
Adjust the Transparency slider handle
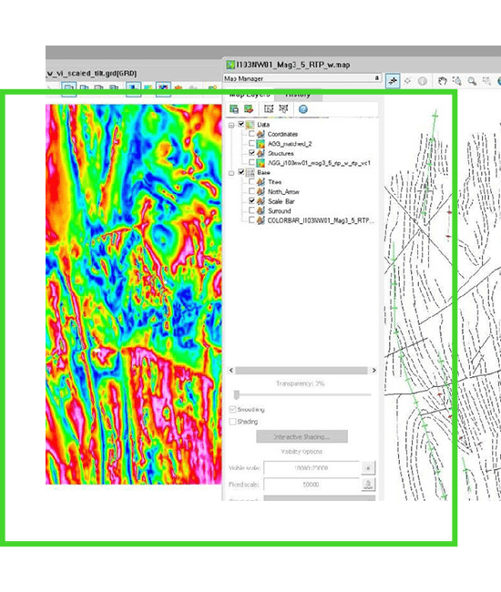point(236,395)
